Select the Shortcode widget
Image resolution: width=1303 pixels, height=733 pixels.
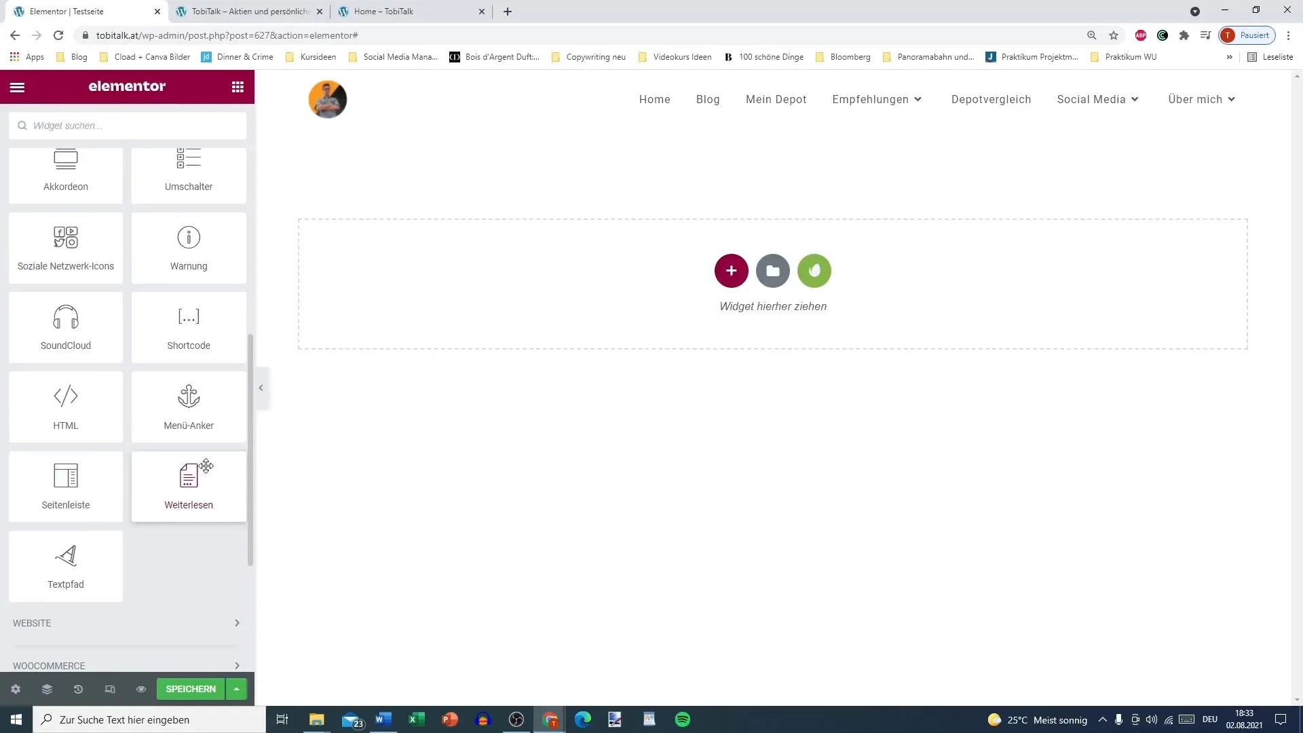pos(189,327)
